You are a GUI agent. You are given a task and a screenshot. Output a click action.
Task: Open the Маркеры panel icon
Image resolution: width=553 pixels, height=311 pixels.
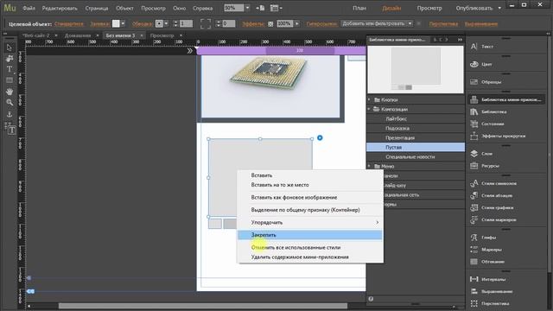click(474, 250)
